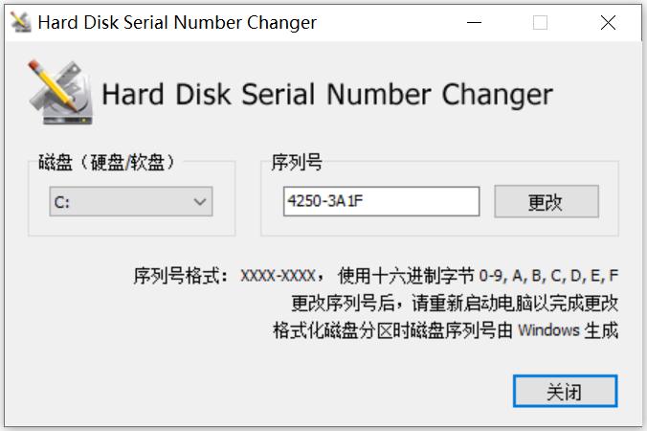Open the C: disk drive dropdown
The height and width of the screenshot is (431, 647).
[130, 202]
